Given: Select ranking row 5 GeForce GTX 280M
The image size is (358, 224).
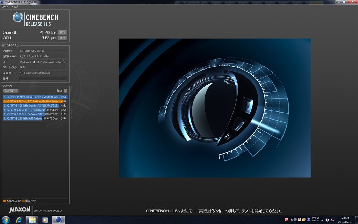Looking at the screenshot, I should (x=35, y=114).
